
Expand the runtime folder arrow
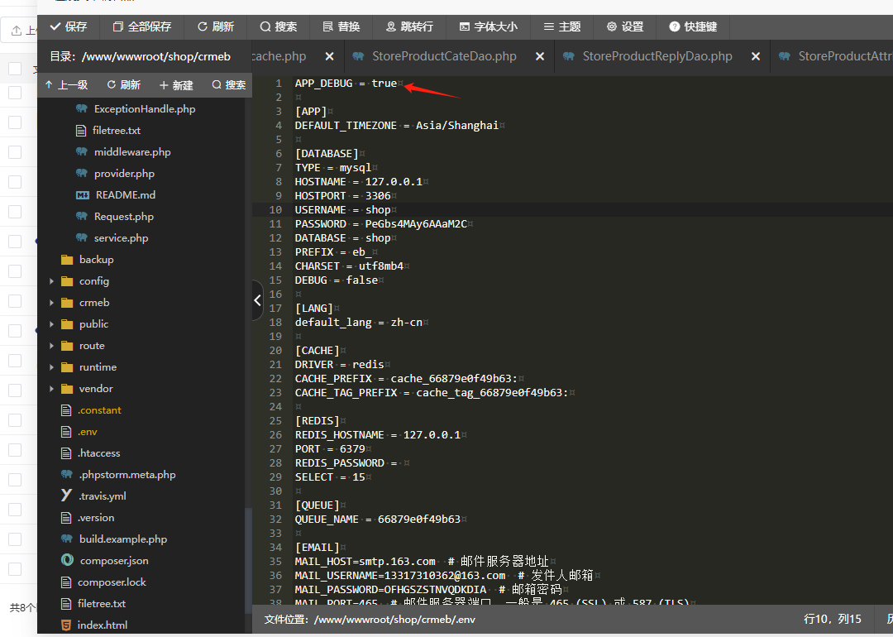point(51,367)
